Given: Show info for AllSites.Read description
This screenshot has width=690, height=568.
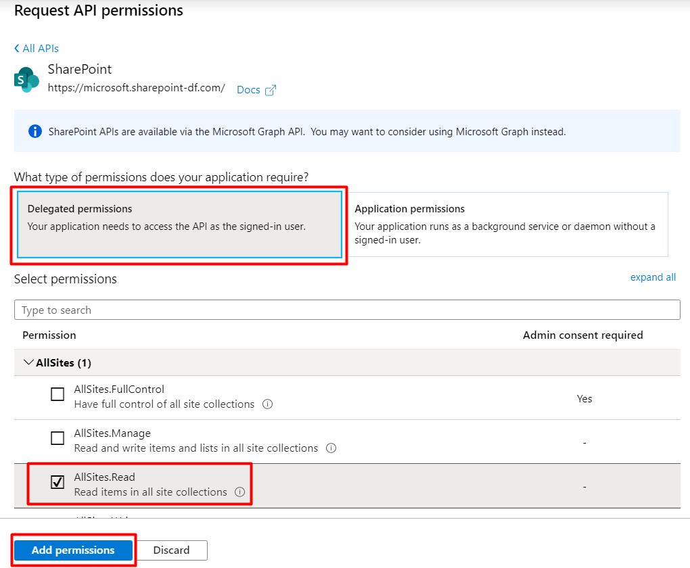Looking at the screenshot, I should coord(240,492).
